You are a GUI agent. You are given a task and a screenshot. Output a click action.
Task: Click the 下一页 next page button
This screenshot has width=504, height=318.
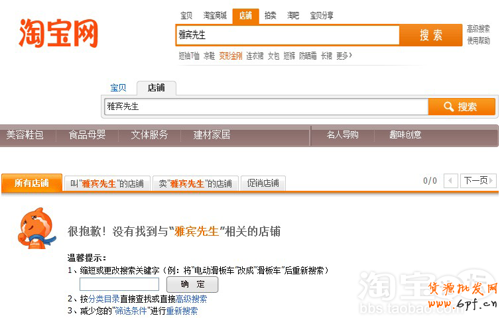478,181
